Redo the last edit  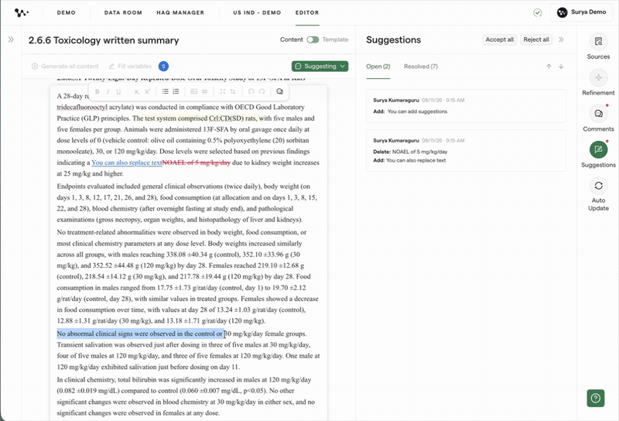tap(262, 91)
